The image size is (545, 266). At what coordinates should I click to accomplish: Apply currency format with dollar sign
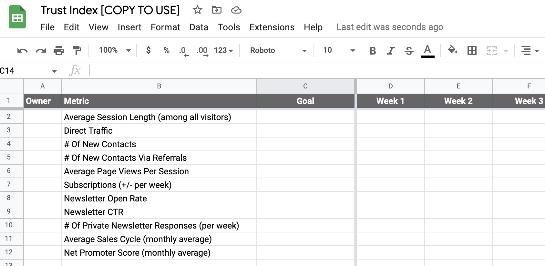[148, 50]
